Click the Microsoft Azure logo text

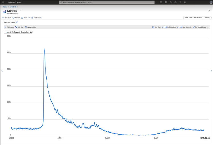click(15, 2)
